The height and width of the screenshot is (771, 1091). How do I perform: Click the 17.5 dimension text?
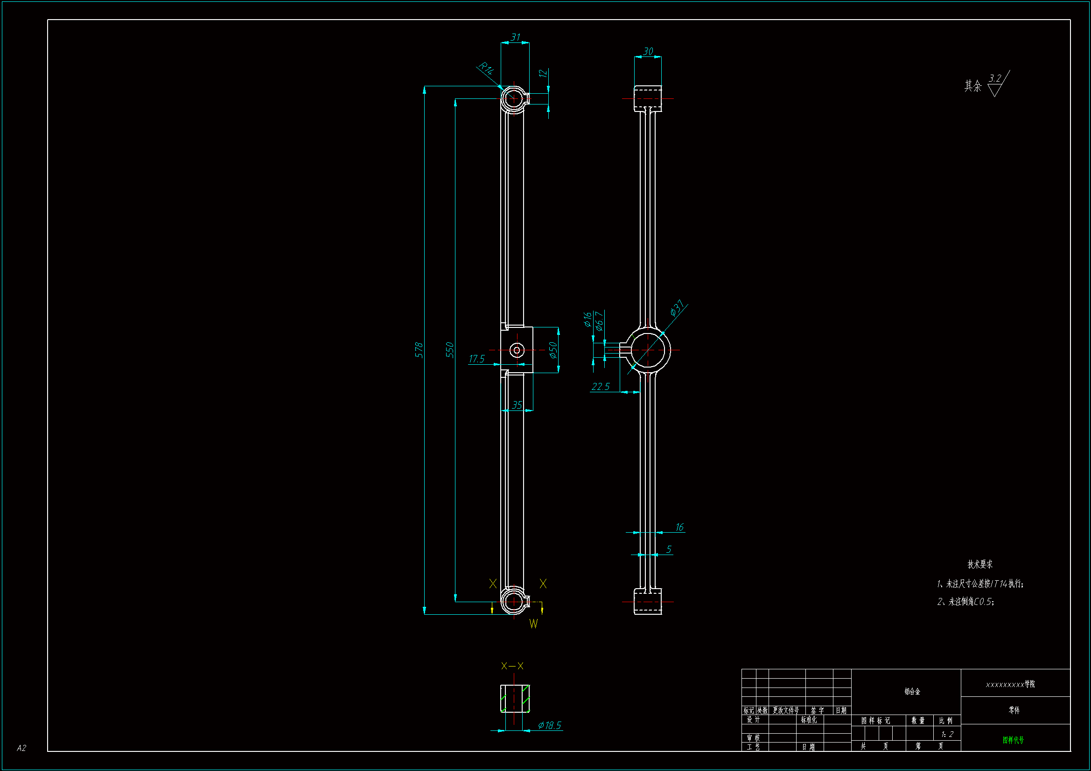click(476, 359)
